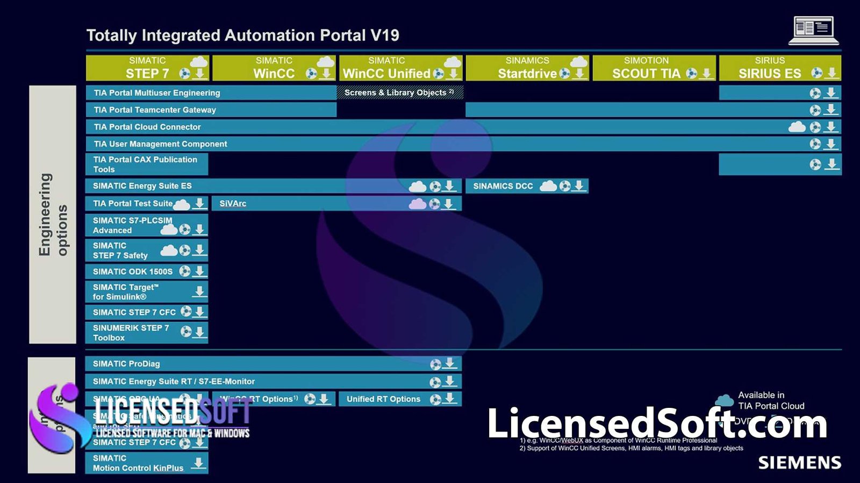
Task: Click the DVD icon on the SIMATIC WinCC tile
Action: 311,74
